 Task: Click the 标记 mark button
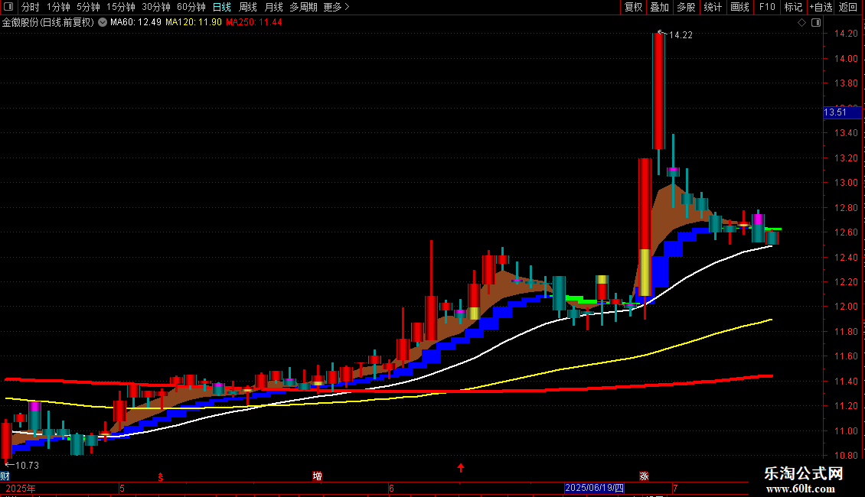pyautogui.click(x=793, y=7)
